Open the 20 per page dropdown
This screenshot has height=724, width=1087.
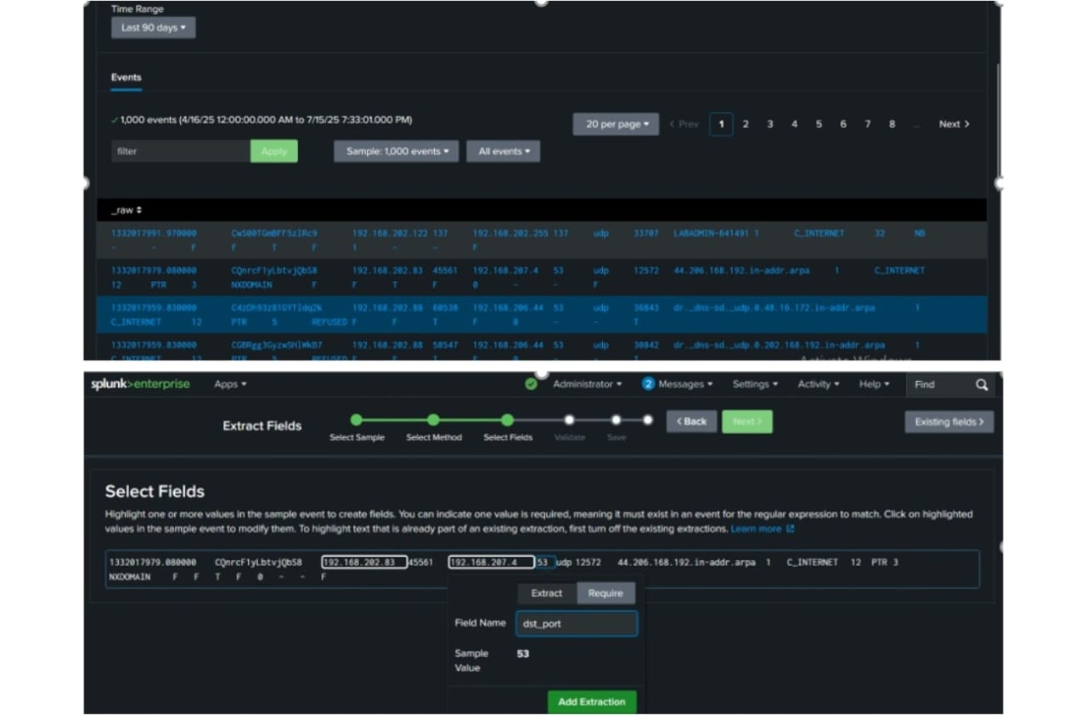616,124
